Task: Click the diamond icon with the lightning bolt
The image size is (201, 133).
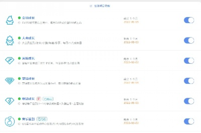Action: coord(10,101)
